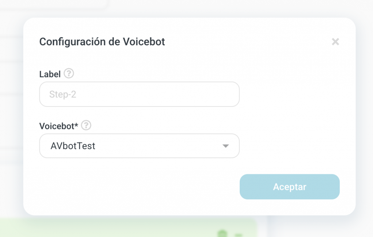This screenshot has width=373, height=237.
Task: Click the dimmed backdrop left of dialog
Action: 11,120
